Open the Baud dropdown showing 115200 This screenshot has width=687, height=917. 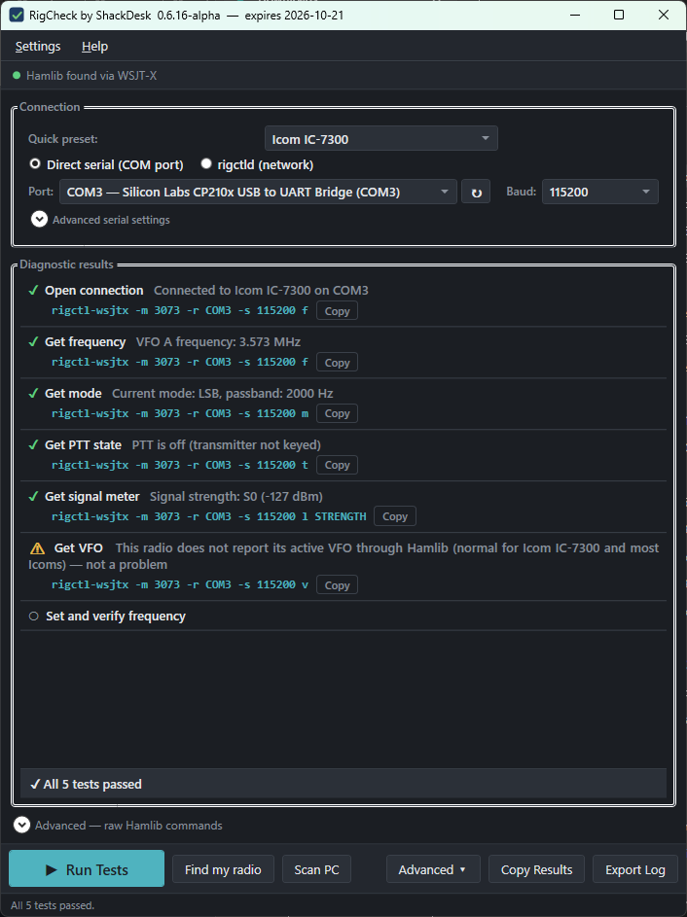click(599, 192)
